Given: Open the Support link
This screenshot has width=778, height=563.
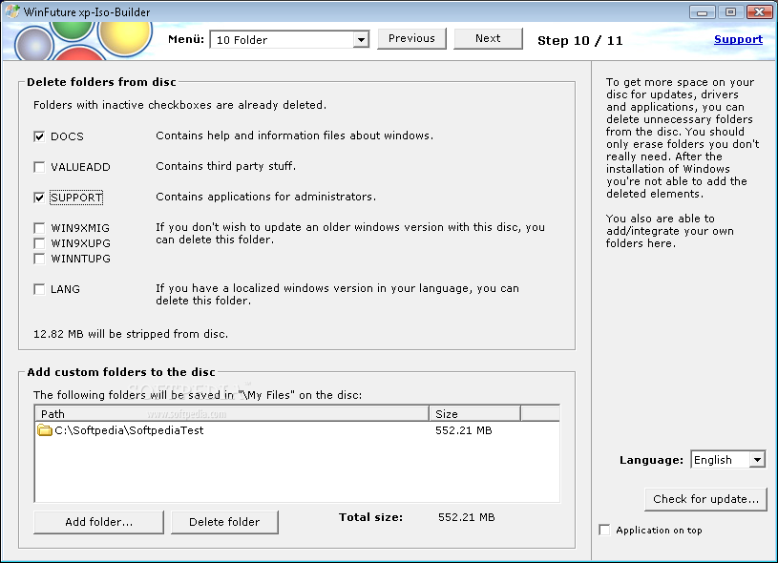Looking at the screenshot, I should pyautogui.click(x=738, y=40).
